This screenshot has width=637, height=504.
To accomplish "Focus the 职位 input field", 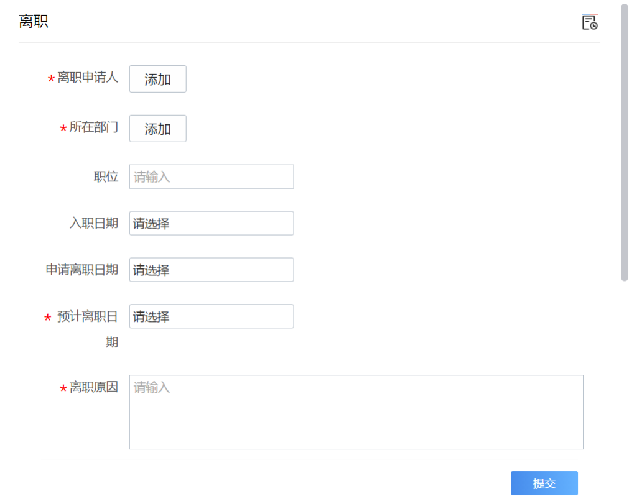I will coord(212,176).
